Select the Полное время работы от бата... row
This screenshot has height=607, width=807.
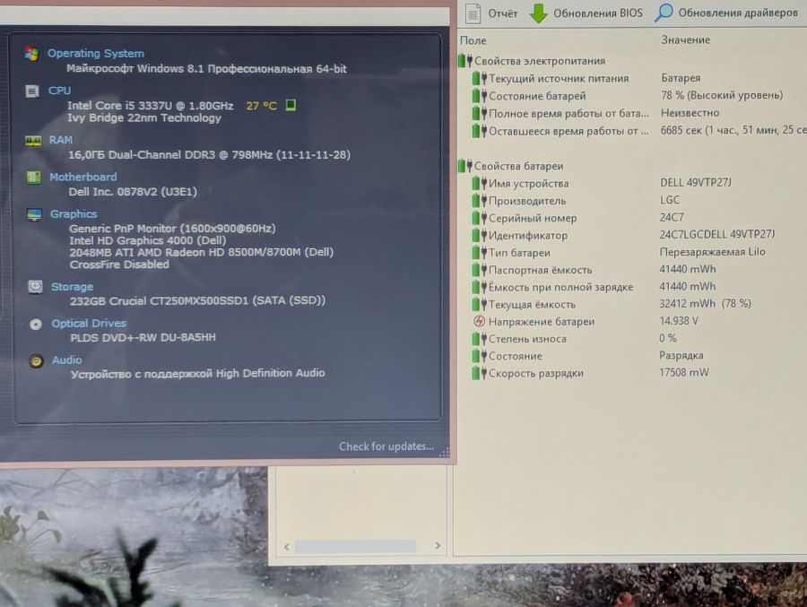pyautogui.click(x=638, y=113)
